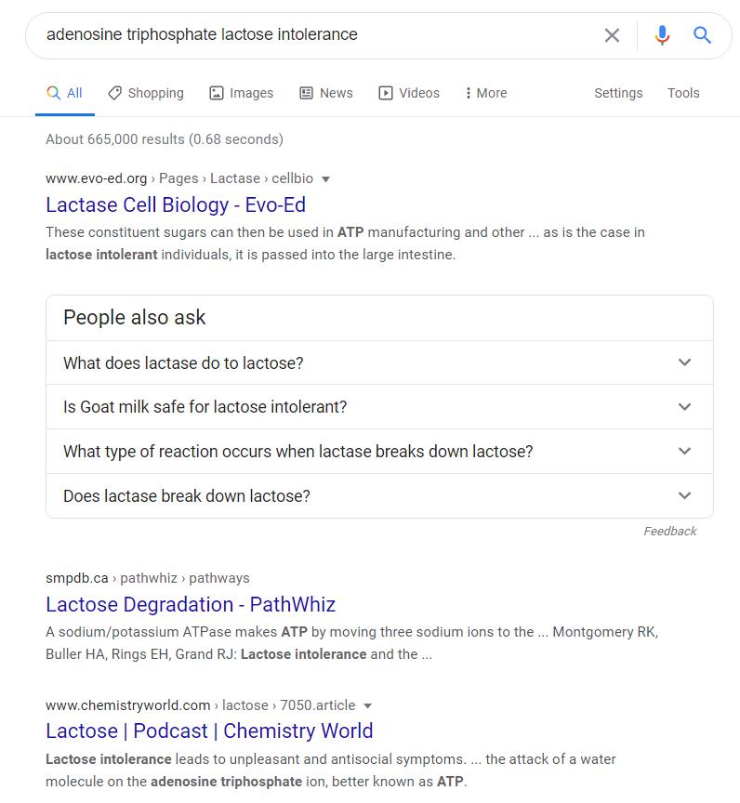The width and height of the screenshot is (740, 803).
Task: Open the dropdown arrow beside chemistryworld.com breadcrumb
Action: pos(369,705)
